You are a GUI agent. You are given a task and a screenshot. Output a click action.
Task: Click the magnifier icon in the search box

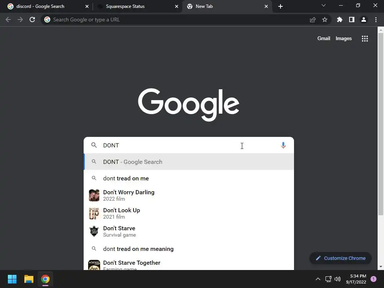(94, 145)
